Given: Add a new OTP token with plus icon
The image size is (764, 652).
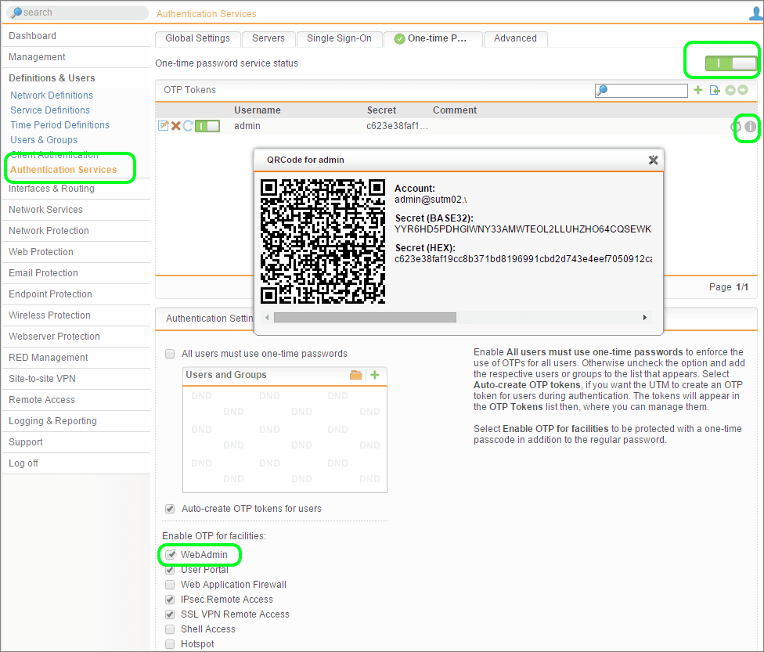Looking at the screenshot, I should [x=697, y=90].
